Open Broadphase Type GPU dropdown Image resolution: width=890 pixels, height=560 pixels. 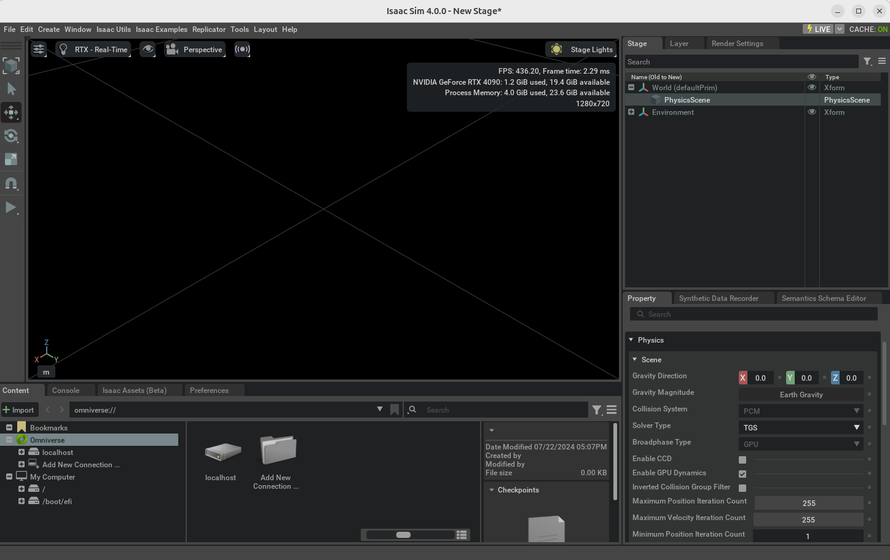[801, 444]
